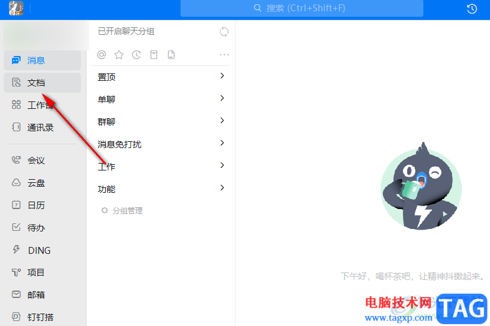Open 待办 to-do in the sidebar
This screenshot has width=490, height=326.
[x=42, y=228]
